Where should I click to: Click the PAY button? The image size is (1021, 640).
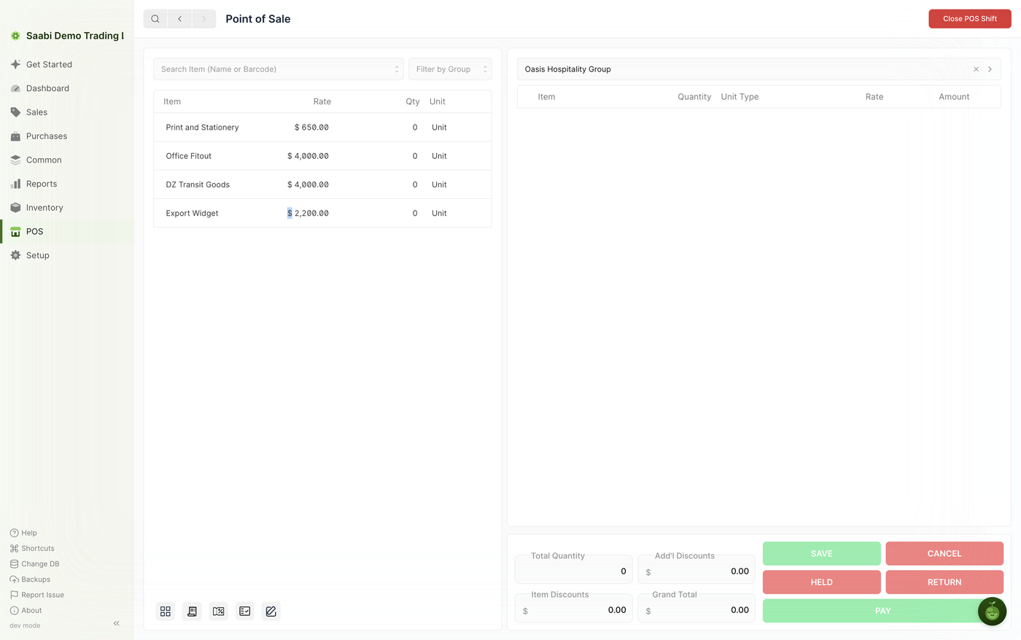click(x=883, y=611)
